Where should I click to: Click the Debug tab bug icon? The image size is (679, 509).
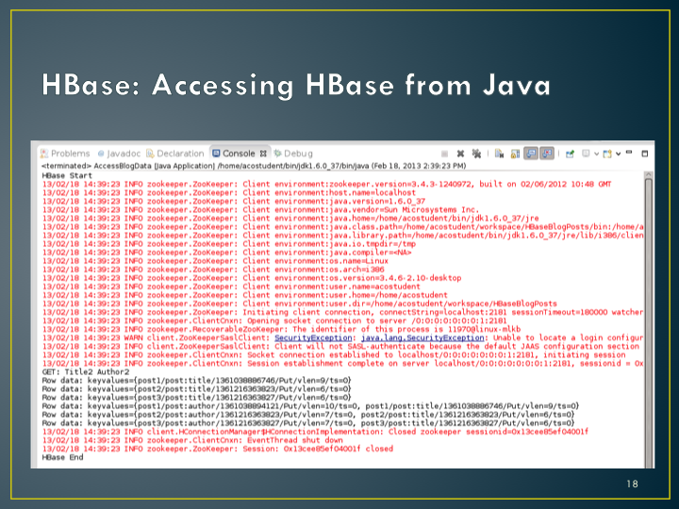[x=277, y=154]
